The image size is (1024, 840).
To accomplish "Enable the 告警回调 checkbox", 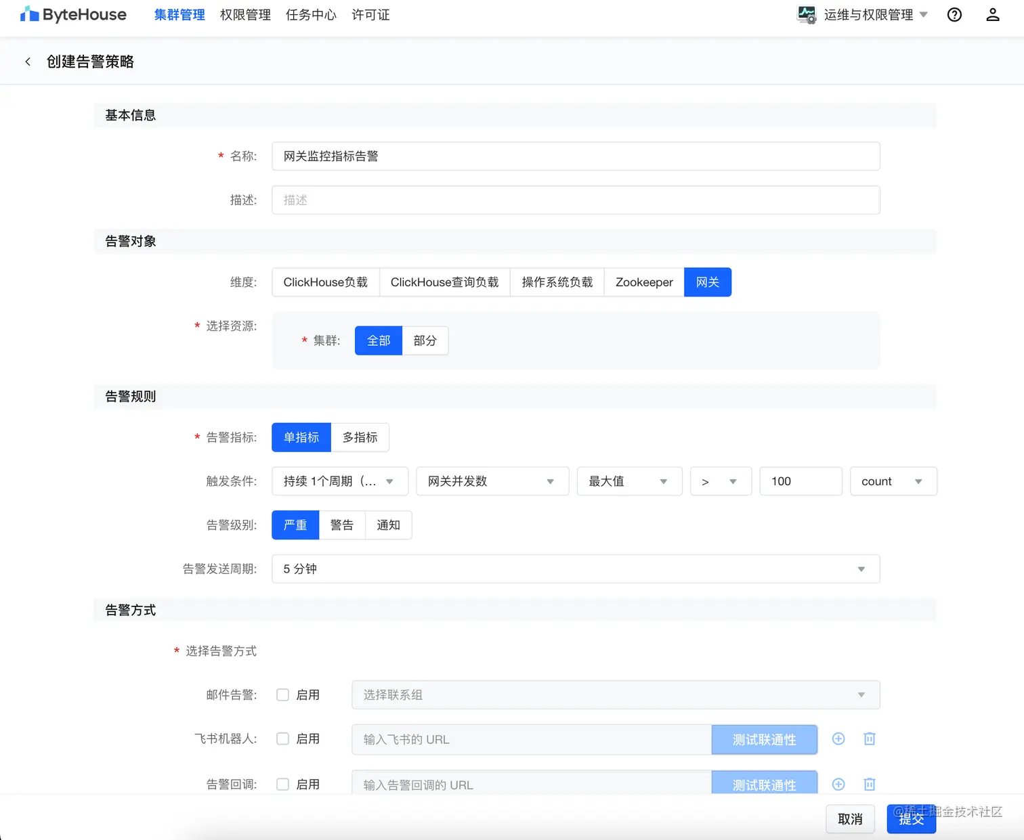I will 282,784.
